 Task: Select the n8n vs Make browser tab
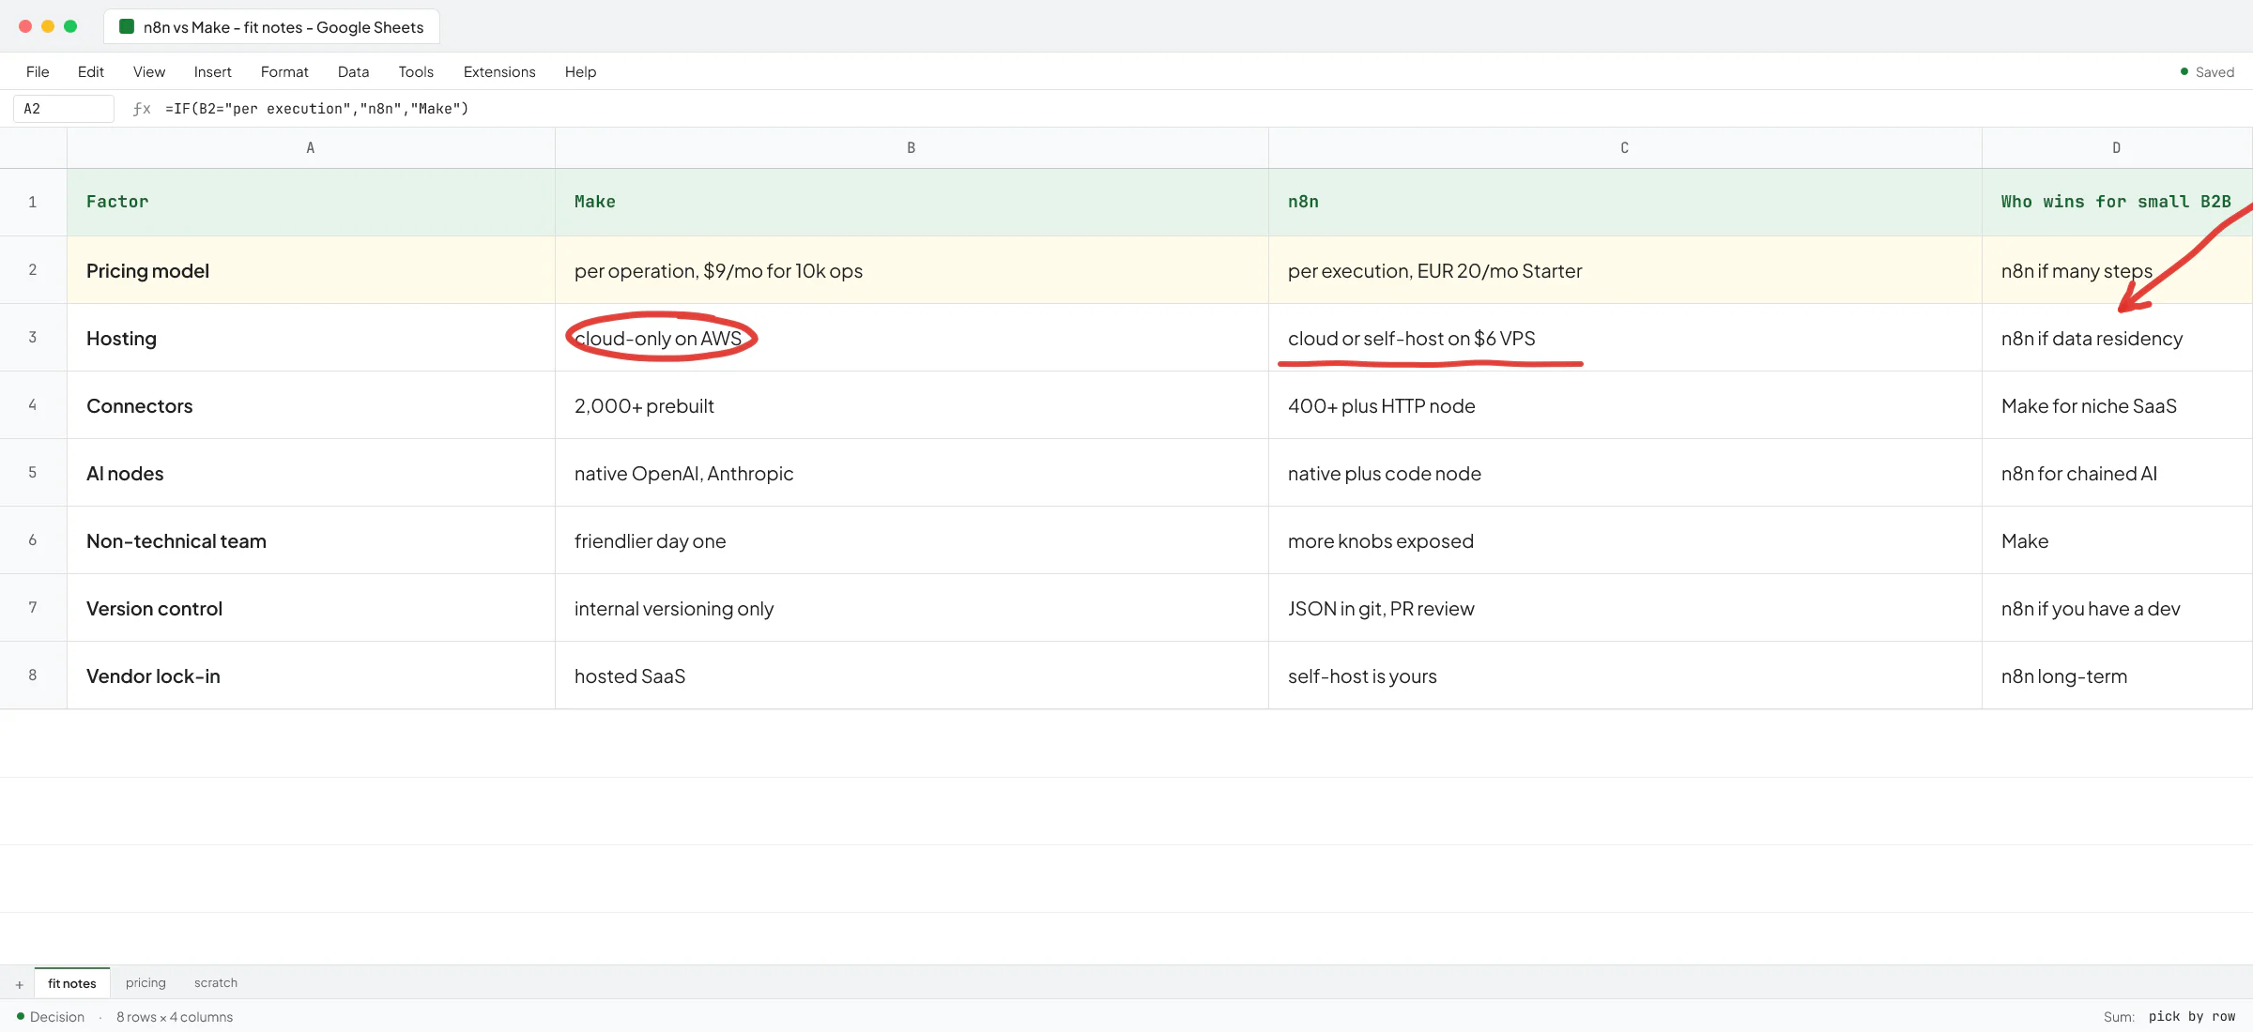click(271, 27)
